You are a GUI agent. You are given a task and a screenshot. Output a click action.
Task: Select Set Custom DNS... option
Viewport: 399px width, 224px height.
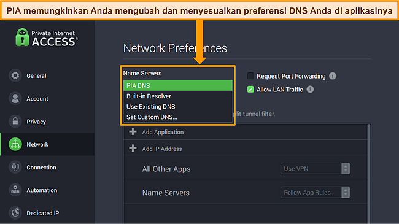(x=177, y=117)
